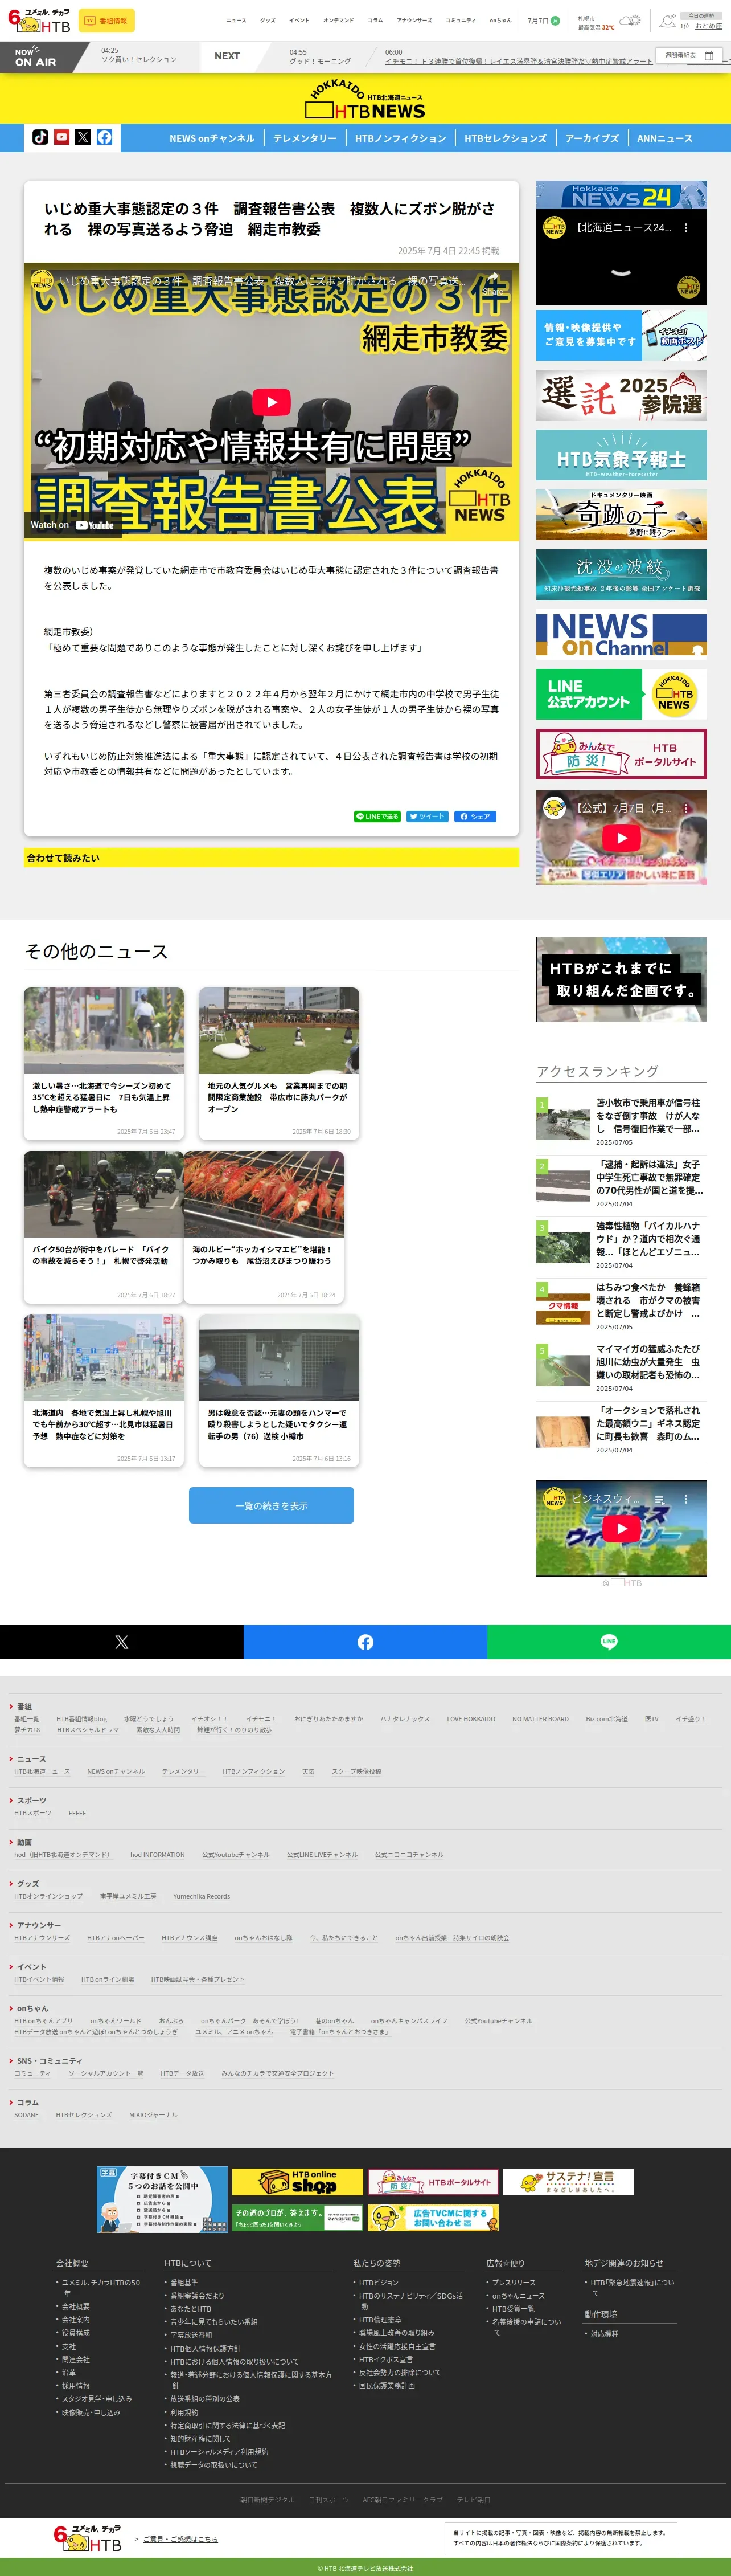The width and height of the screenshot is (731, 2576).
Task: Click footer link ご意見・ご感想はこちら
Action: pyautogui.click(x=180, y=2538)
